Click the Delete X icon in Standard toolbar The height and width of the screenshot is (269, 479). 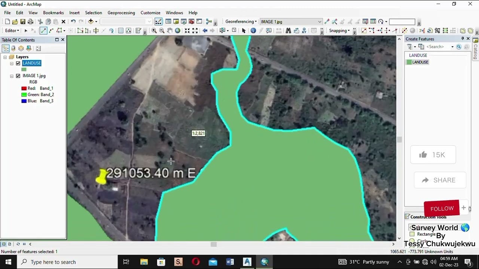coord(63,22)
